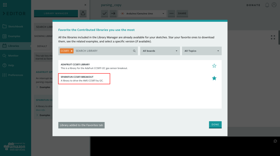
Task: Click the More info link
Action: point(40,110)
